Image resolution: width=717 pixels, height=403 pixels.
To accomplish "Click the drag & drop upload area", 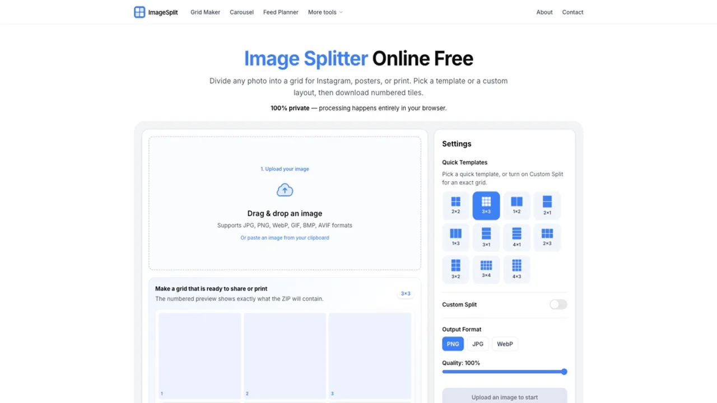I will 285,203.
